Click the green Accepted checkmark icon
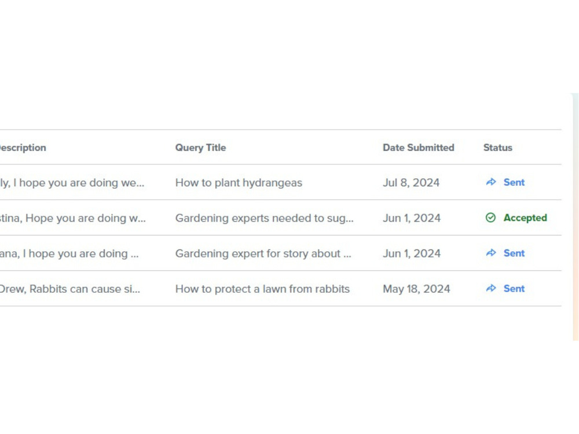The height and width of the screenshot is (434, 579). click(x=490, y=218)
